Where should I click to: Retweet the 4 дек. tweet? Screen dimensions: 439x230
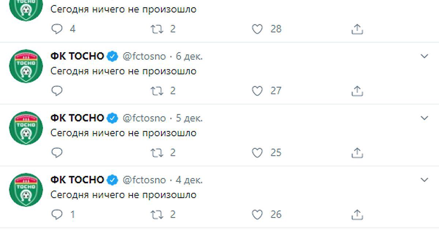(x=157, y=215)
